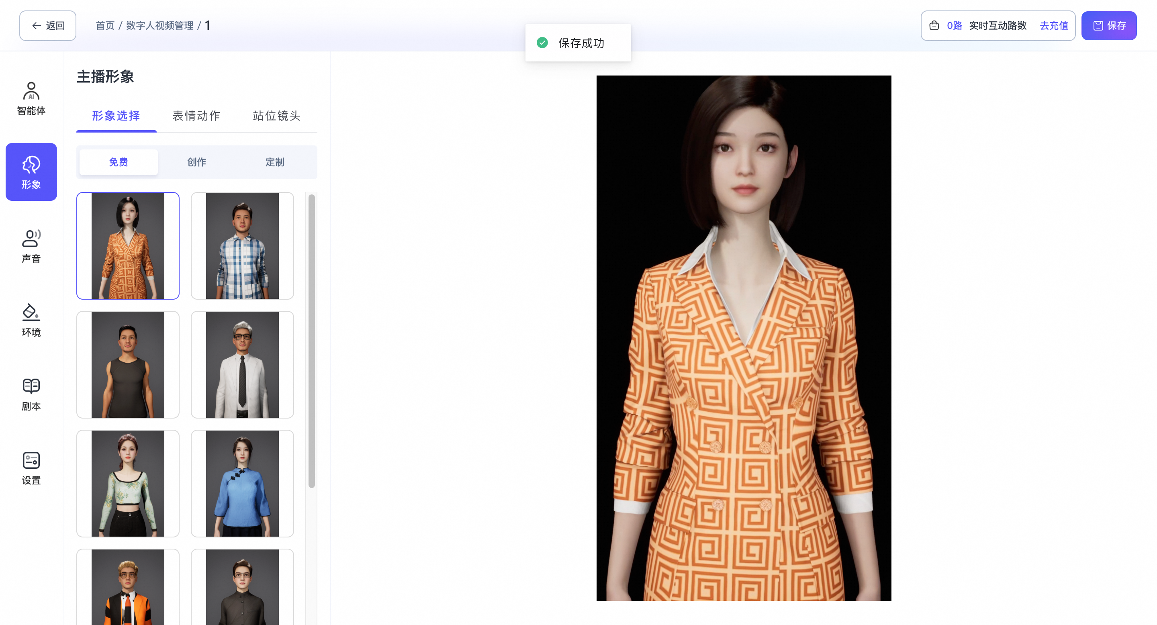Choose the man in plaid shirt avatar
Image resolution: width=1157 pixels, height=625 pixels.
tap(243, 245)
